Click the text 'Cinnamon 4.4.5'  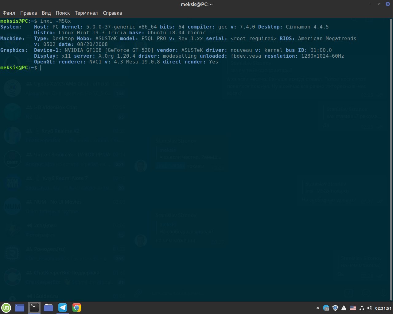click(x=307, y=27)
